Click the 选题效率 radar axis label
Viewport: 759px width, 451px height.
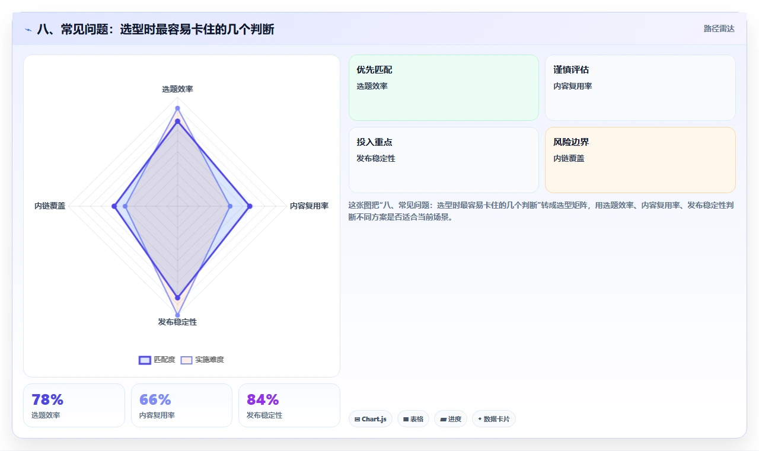(177, 89)
